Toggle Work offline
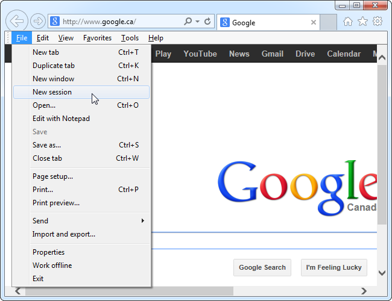The image size is (392, 301). point(81,265)
